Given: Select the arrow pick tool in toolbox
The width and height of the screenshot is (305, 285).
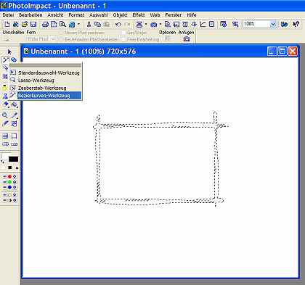Looking at the screenshot, I should pyautogui.click(x=9, y=51).
